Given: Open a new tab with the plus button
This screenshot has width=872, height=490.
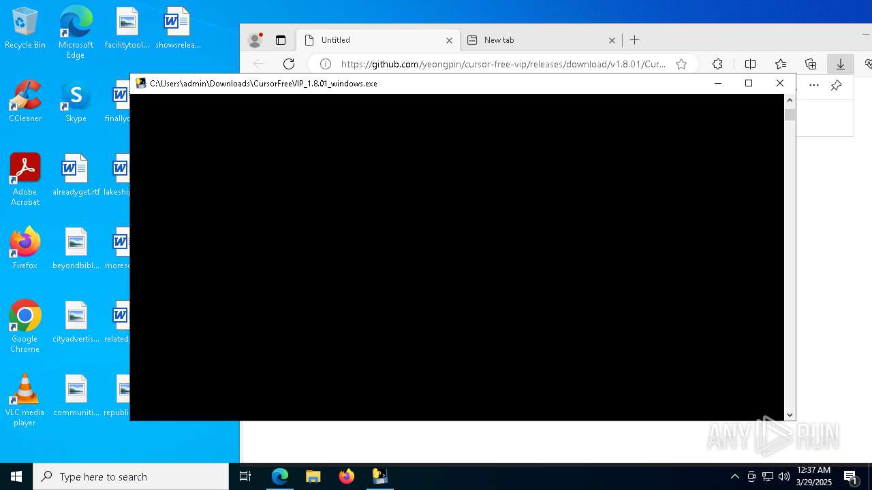Looking at the screenshot, I should pos(635,40).
